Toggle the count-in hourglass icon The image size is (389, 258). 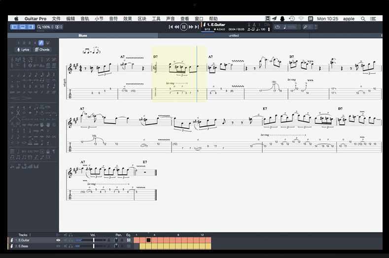[x=249, y=25]
